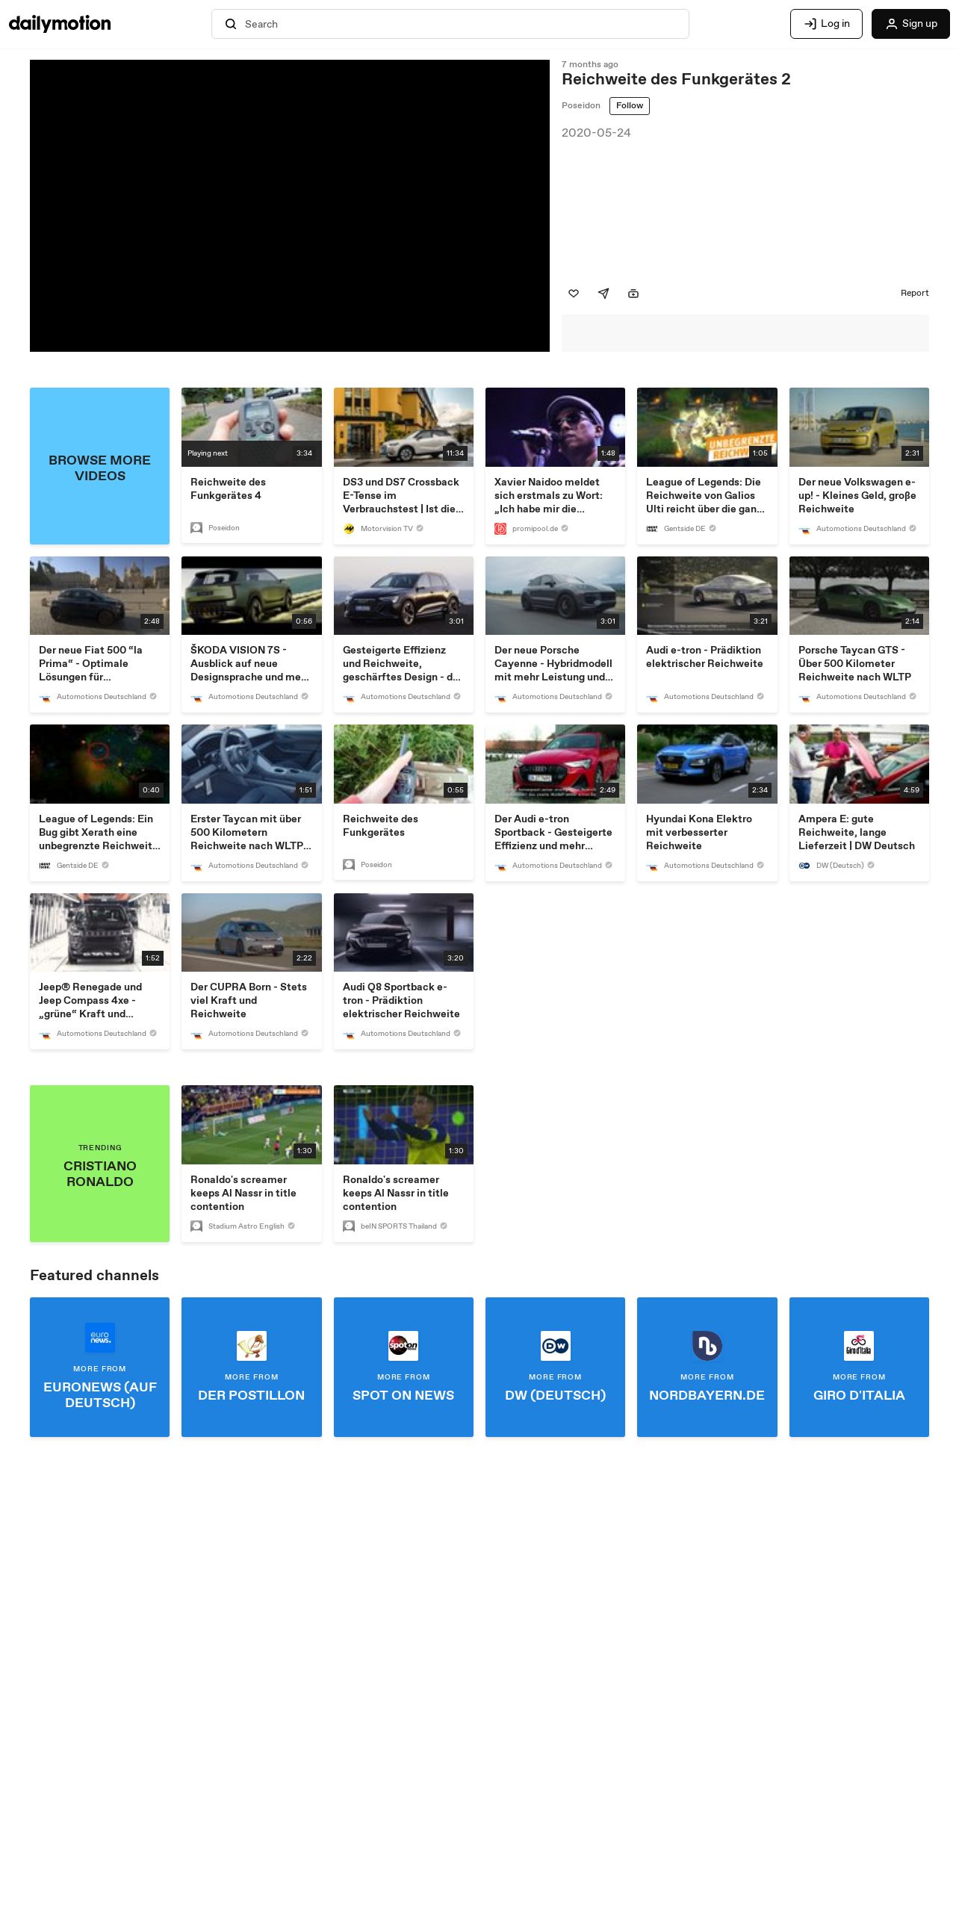Open Volkswagen e-up! video thumbnail

tap(859, 427)
